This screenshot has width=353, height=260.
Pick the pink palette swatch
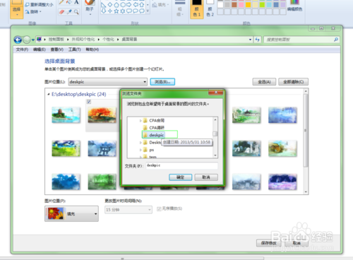pos(241,5)
